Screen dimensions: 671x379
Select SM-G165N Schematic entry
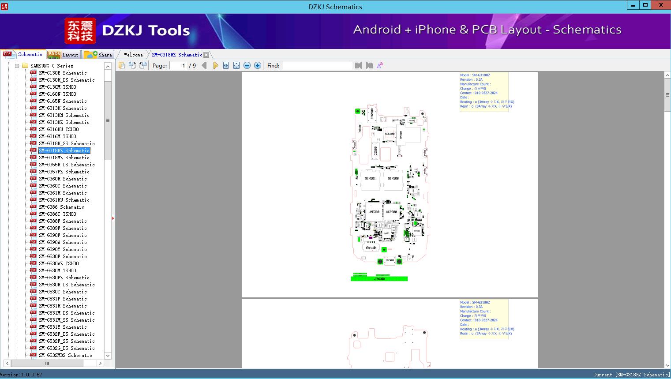click(63, 101)
